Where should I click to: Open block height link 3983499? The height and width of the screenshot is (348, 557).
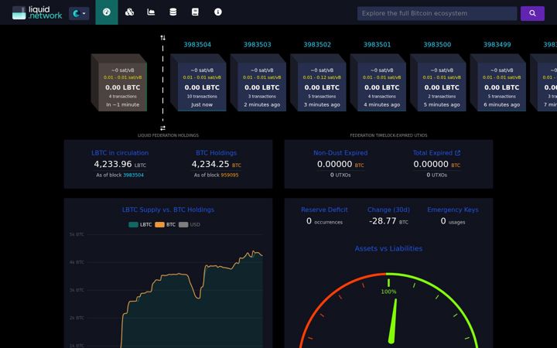tap(497, 45)
